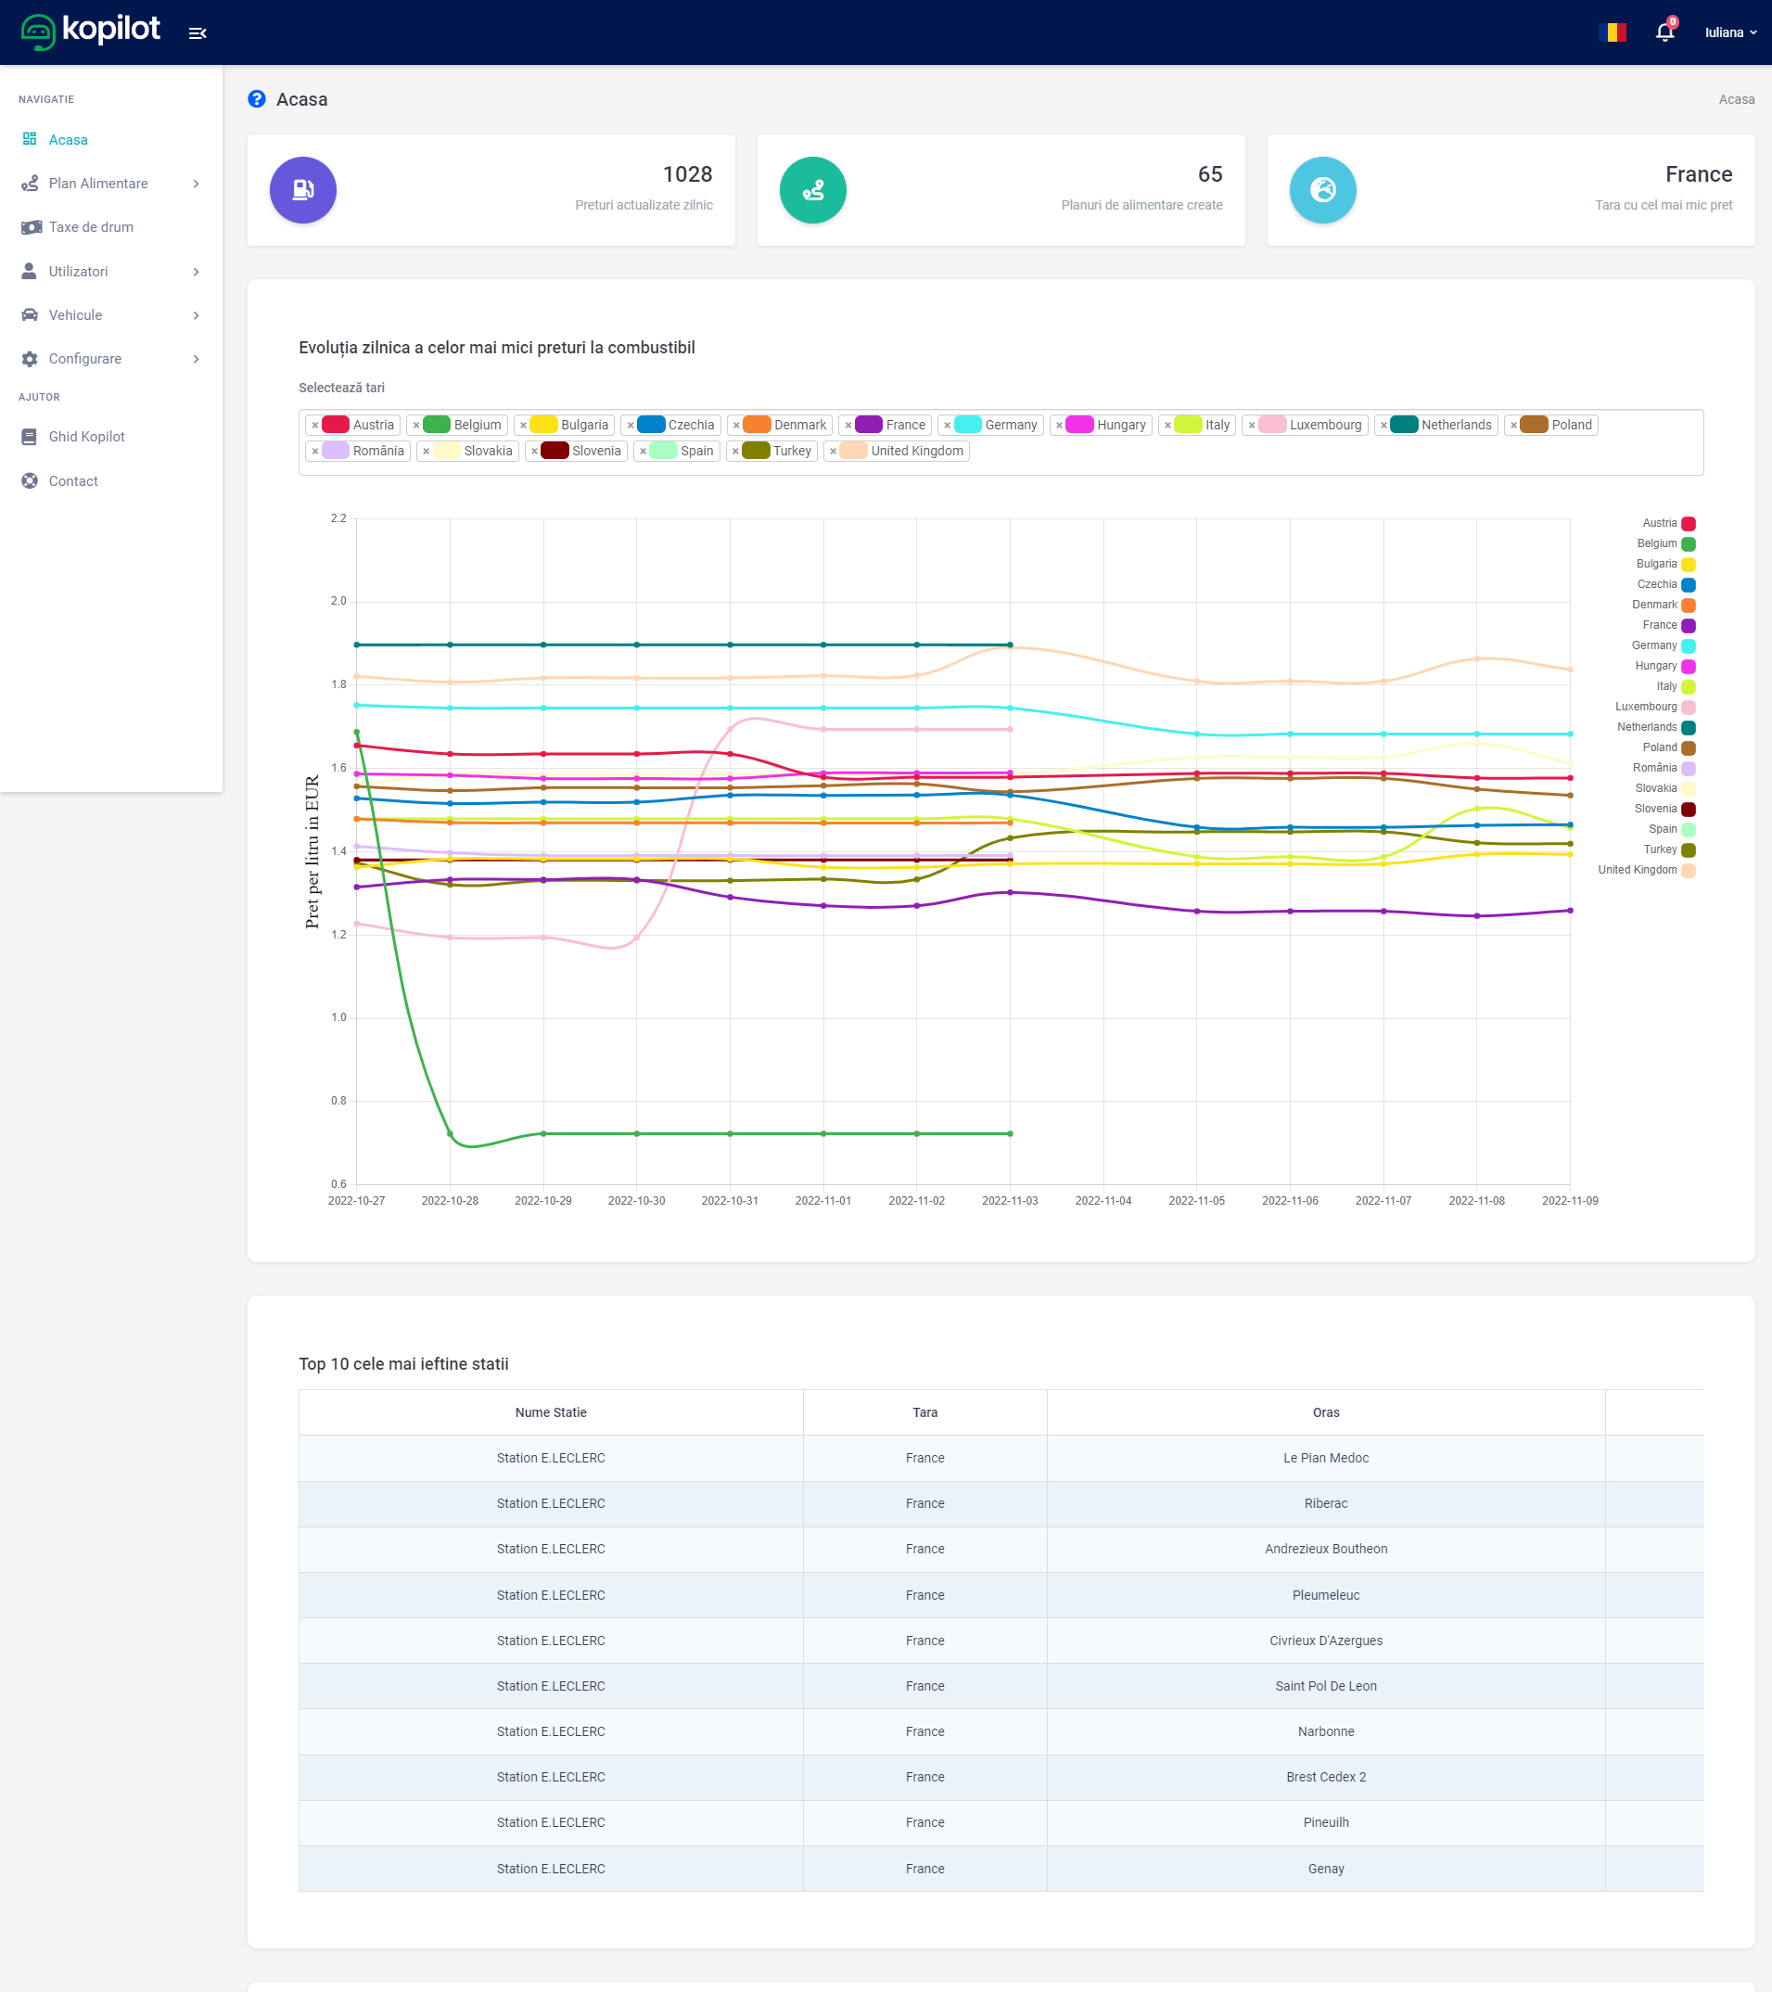Click the blue globe country icon
Image resolution: width=1772 pixels, height=1992 pixels.
[x=1321, y=190]
